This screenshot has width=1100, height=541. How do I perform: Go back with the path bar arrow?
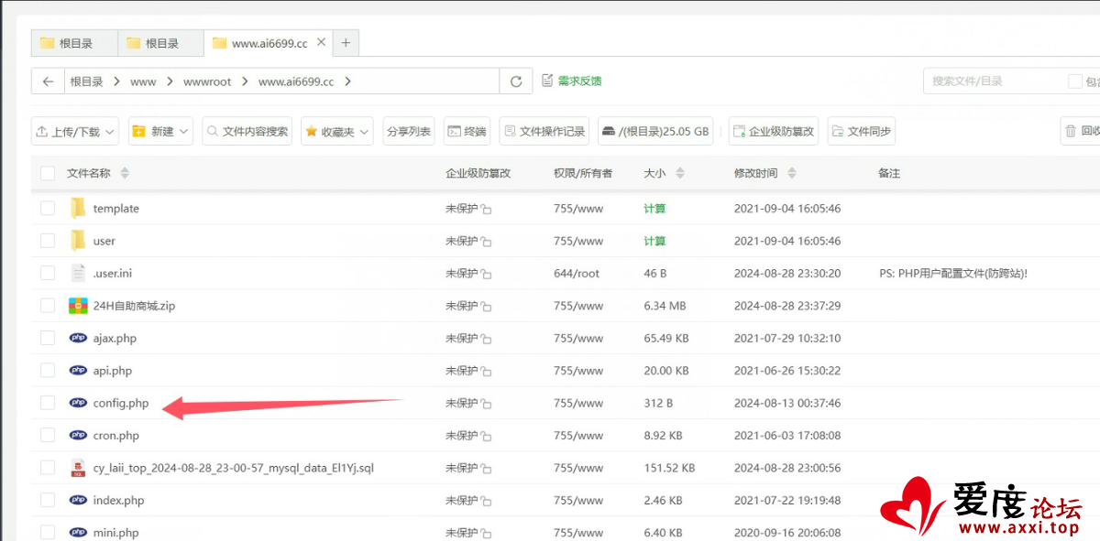(48, 81)
